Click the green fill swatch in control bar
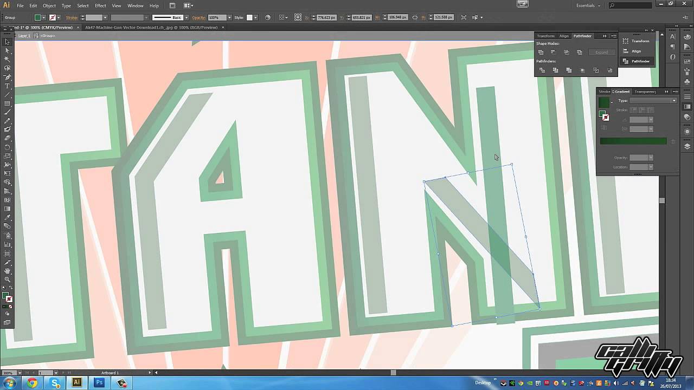 [x=38, y=17]
